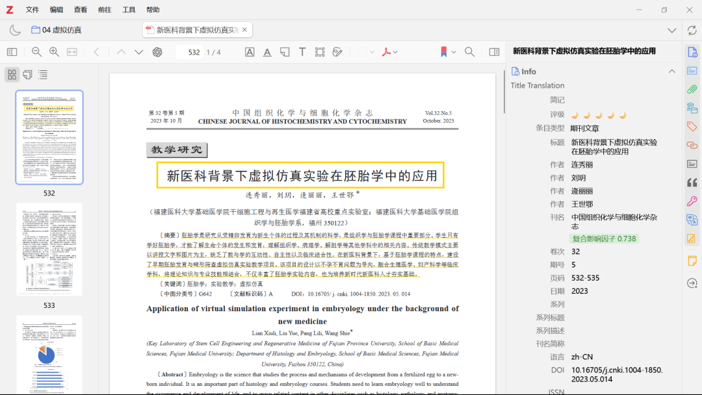The image size is (702, 395).
Task: Open the tab list dropdown arrow
Action: 672,31
